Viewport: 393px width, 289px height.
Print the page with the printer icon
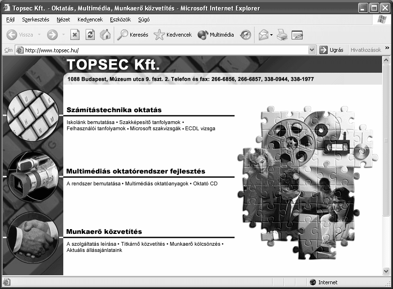282,35
